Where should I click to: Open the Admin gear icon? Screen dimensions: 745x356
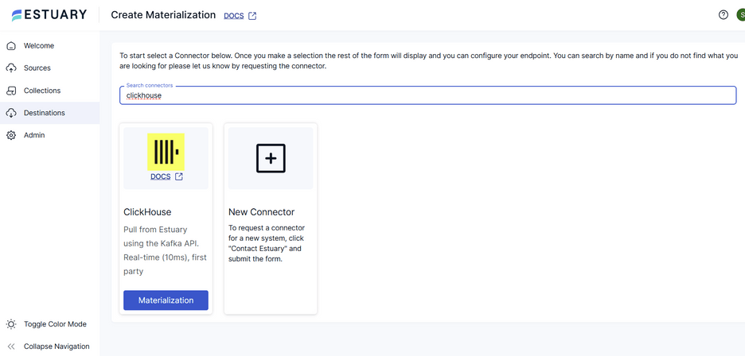pyautogui.click(x=11, y=135)
